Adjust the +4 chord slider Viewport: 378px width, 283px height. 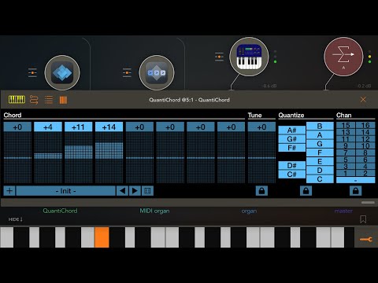pyautogui.click(x=48, y=157)
